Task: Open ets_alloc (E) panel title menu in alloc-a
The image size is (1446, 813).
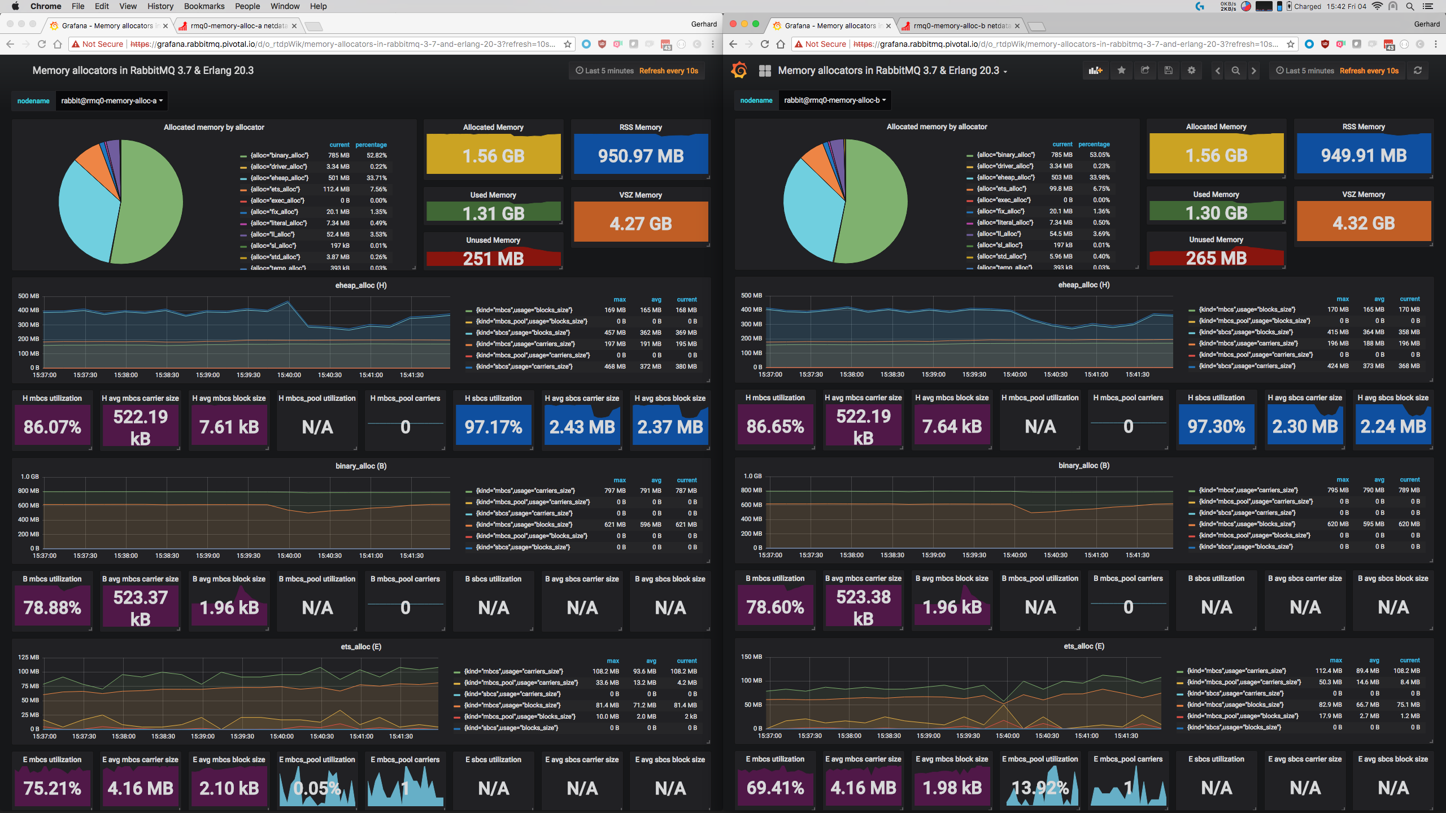Action: pos(361,647)
